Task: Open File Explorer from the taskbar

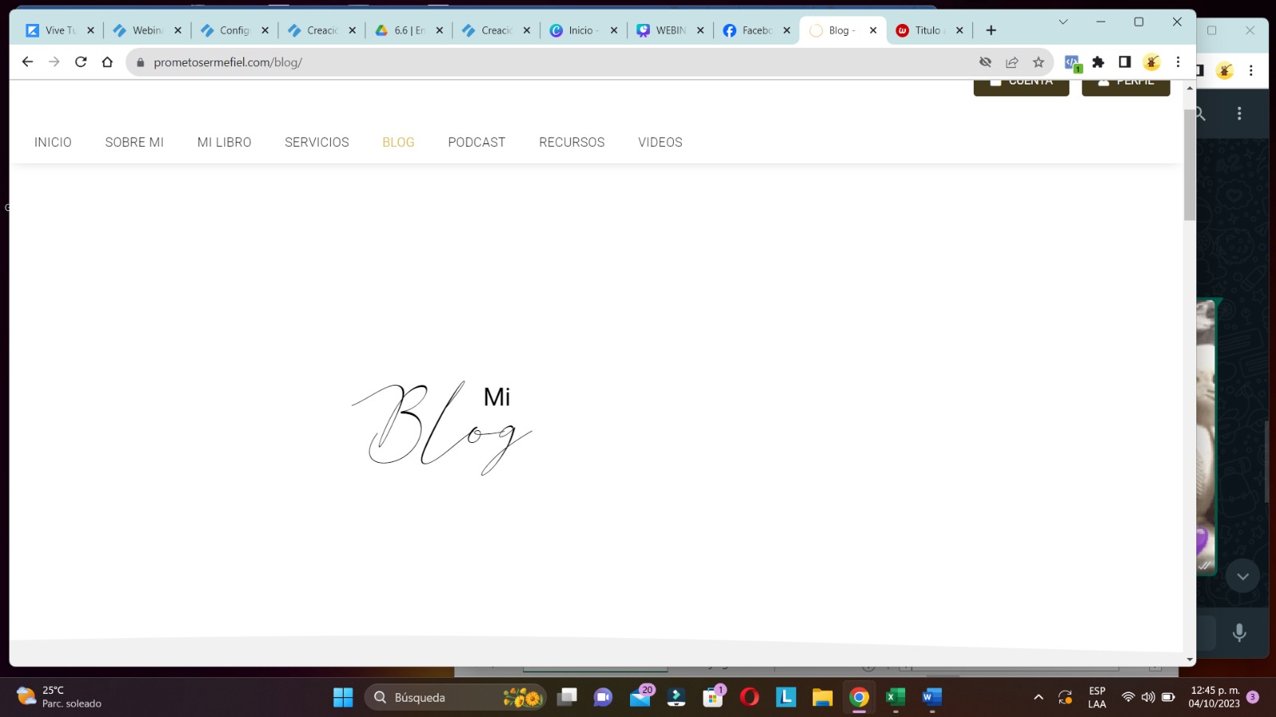Action: coord(822,698)
